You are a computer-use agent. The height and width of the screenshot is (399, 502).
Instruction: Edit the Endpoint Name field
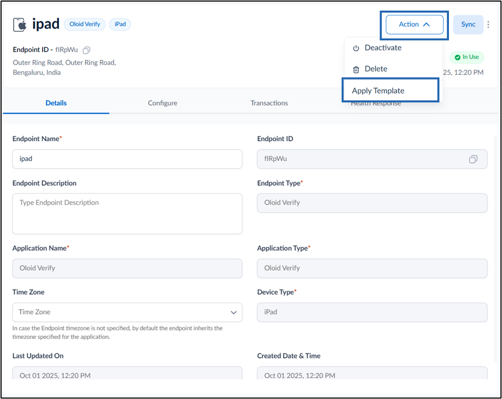(x=127, y=159)
